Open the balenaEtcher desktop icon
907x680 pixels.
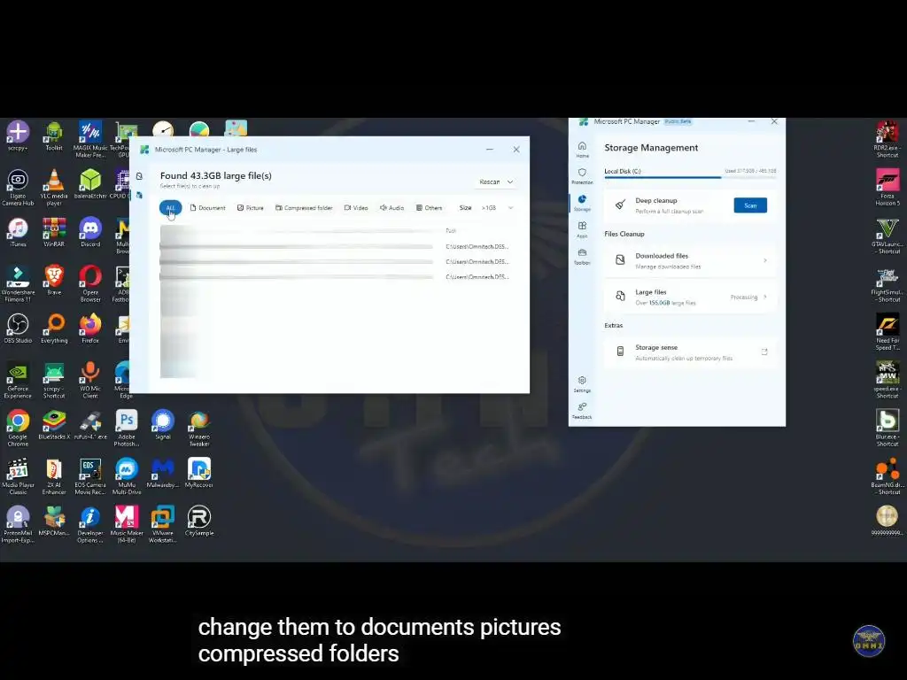(x=90, y=184)
